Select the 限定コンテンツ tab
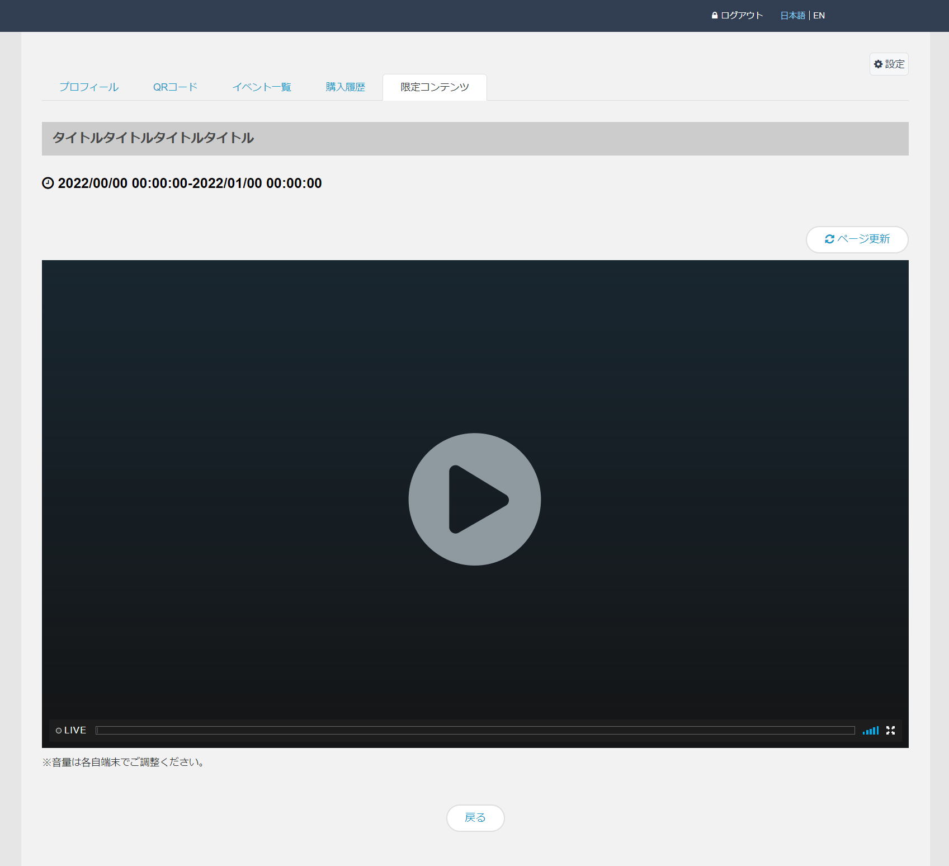This screenshot has width=949, height=866. tap(435, 87)
